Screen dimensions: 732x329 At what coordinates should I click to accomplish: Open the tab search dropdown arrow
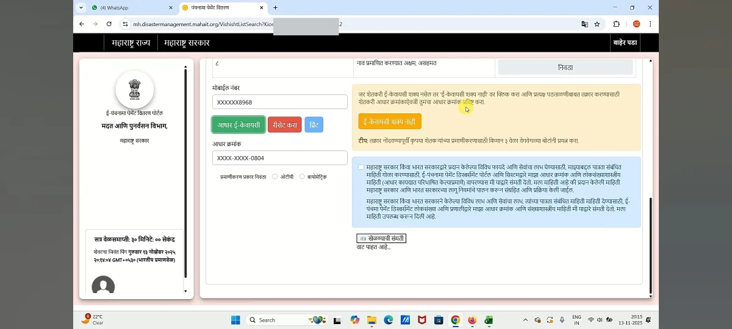[x=81, y=7]
